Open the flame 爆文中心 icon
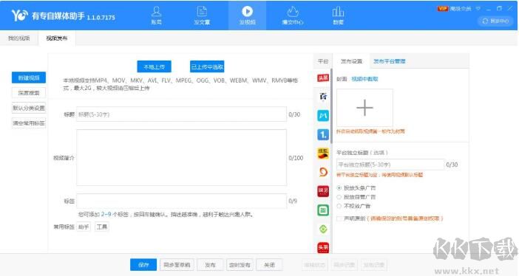Screen dimensions: 519x276 coord(293,15)
